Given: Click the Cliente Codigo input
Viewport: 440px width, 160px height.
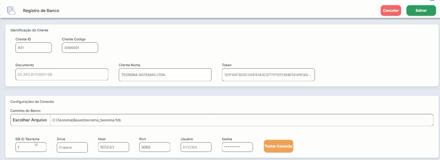Looking at the screenshot, I should [80, 48].
